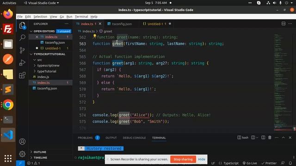Open Sublime Text from the dock
Viewport: 296px width, 166px height.
point(8,89)
